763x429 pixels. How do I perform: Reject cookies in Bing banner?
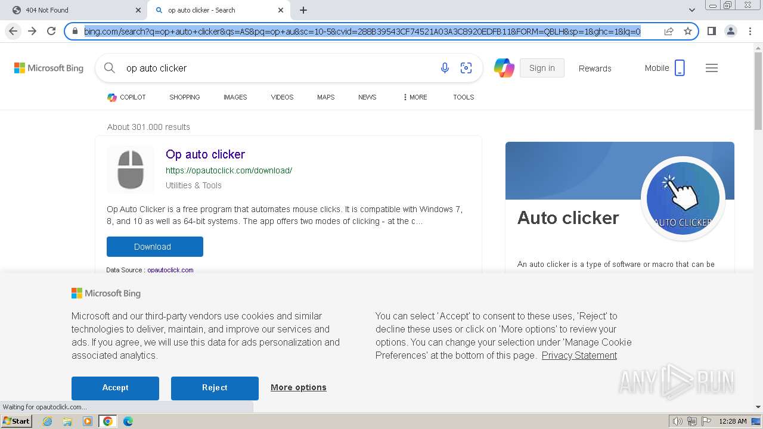(215, 388)
